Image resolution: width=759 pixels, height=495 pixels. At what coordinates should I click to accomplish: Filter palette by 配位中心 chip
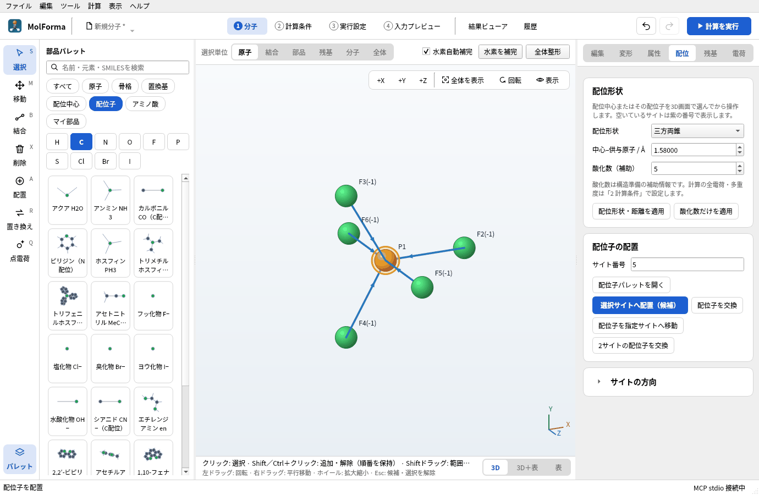tap(66, 104)
